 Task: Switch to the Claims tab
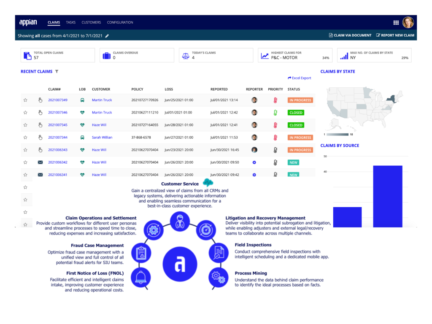[x=54, y=22]
